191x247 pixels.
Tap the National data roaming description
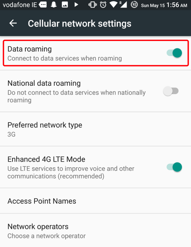[x=77, y=96]
